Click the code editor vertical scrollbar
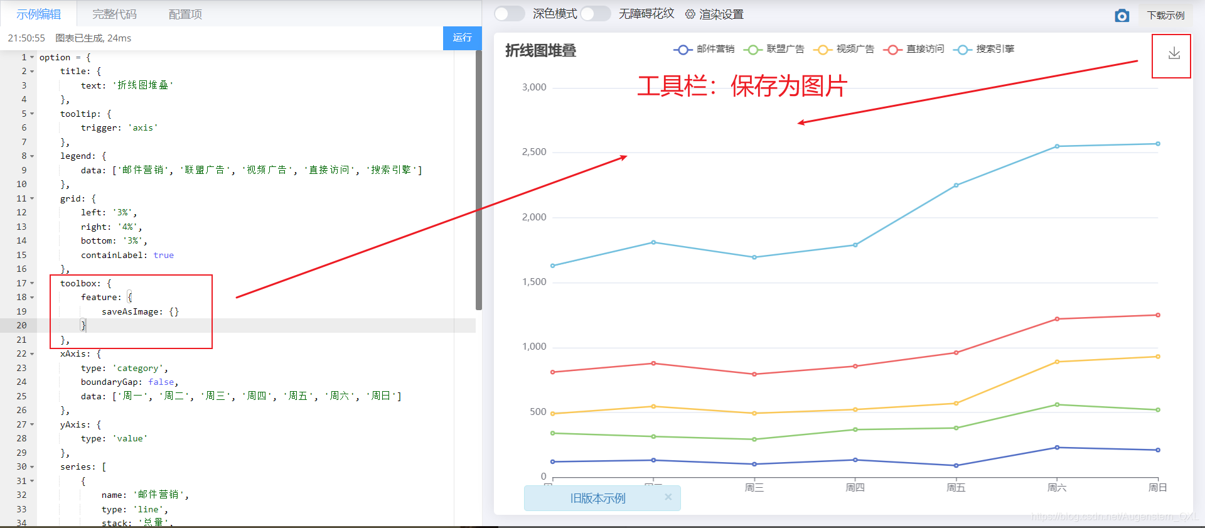The image size is (1205, 528). click(x=478, y=181)
